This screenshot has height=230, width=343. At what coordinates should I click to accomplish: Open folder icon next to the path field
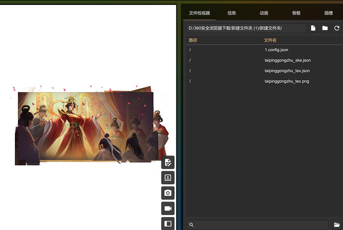click(x=325, y=28)
